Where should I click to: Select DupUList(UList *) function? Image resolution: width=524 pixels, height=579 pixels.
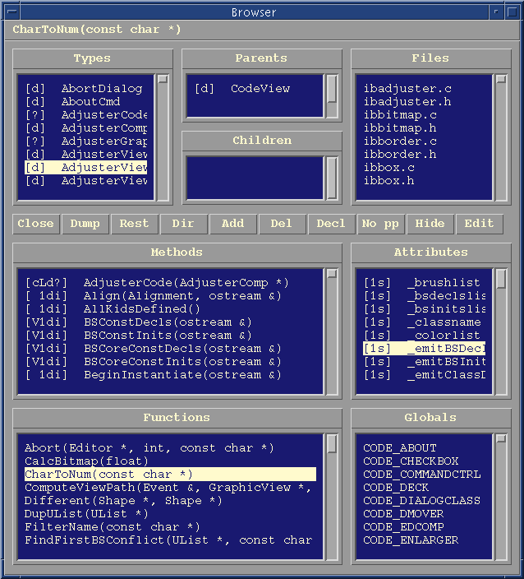pos(170,514)
